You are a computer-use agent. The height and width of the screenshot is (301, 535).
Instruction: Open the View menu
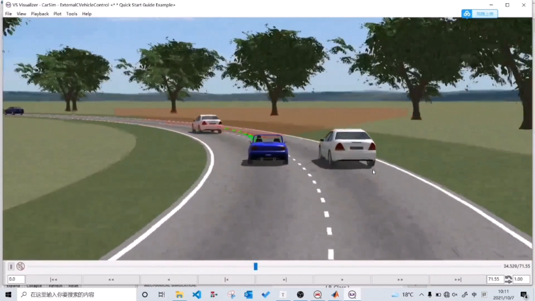coord(21,14)
